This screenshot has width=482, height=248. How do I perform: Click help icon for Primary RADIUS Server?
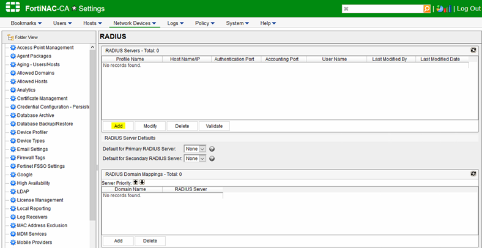212,149
